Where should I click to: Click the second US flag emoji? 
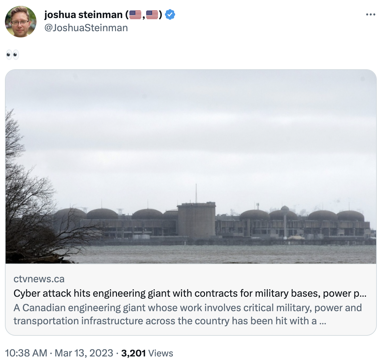pos(152,15)
